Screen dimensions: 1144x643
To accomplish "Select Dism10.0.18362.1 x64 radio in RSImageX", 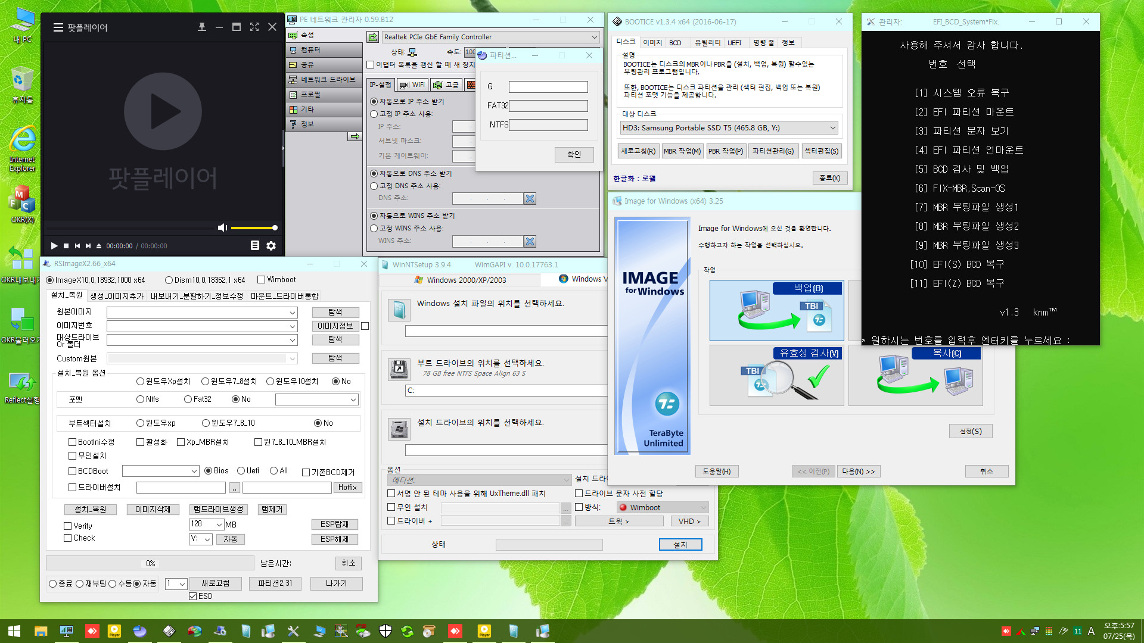I will click(169, 280).
